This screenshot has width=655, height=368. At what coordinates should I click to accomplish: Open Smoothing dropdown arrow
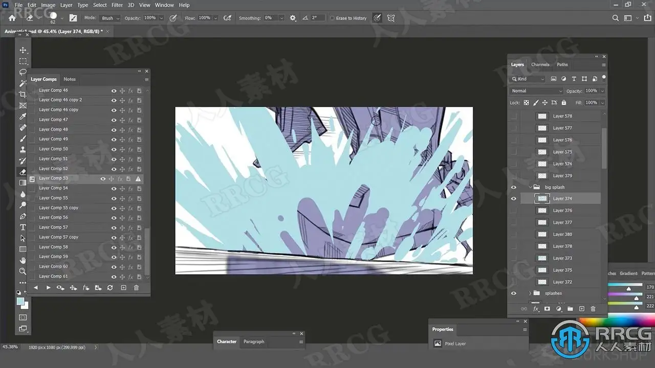(x=281, y=18)
